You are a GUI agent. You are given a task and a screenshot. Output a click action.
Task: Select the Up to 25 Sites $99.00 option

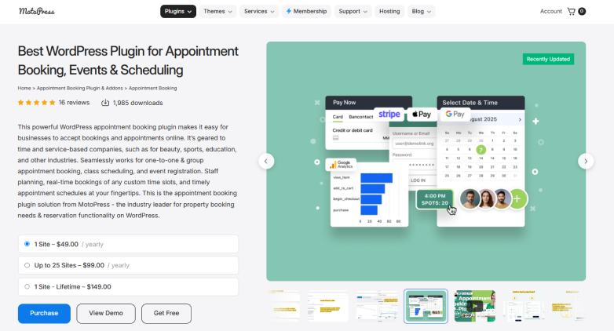128,265
